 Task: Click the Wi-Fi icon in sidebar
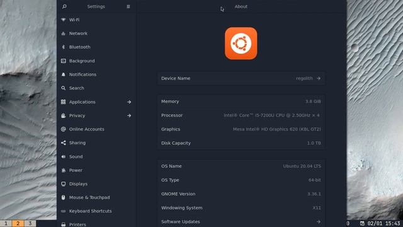point(63,20)
